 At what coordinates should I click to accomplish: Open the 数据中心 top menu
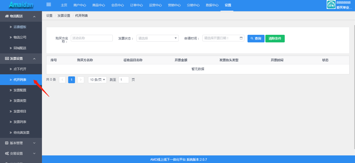[x=212, y=5]
